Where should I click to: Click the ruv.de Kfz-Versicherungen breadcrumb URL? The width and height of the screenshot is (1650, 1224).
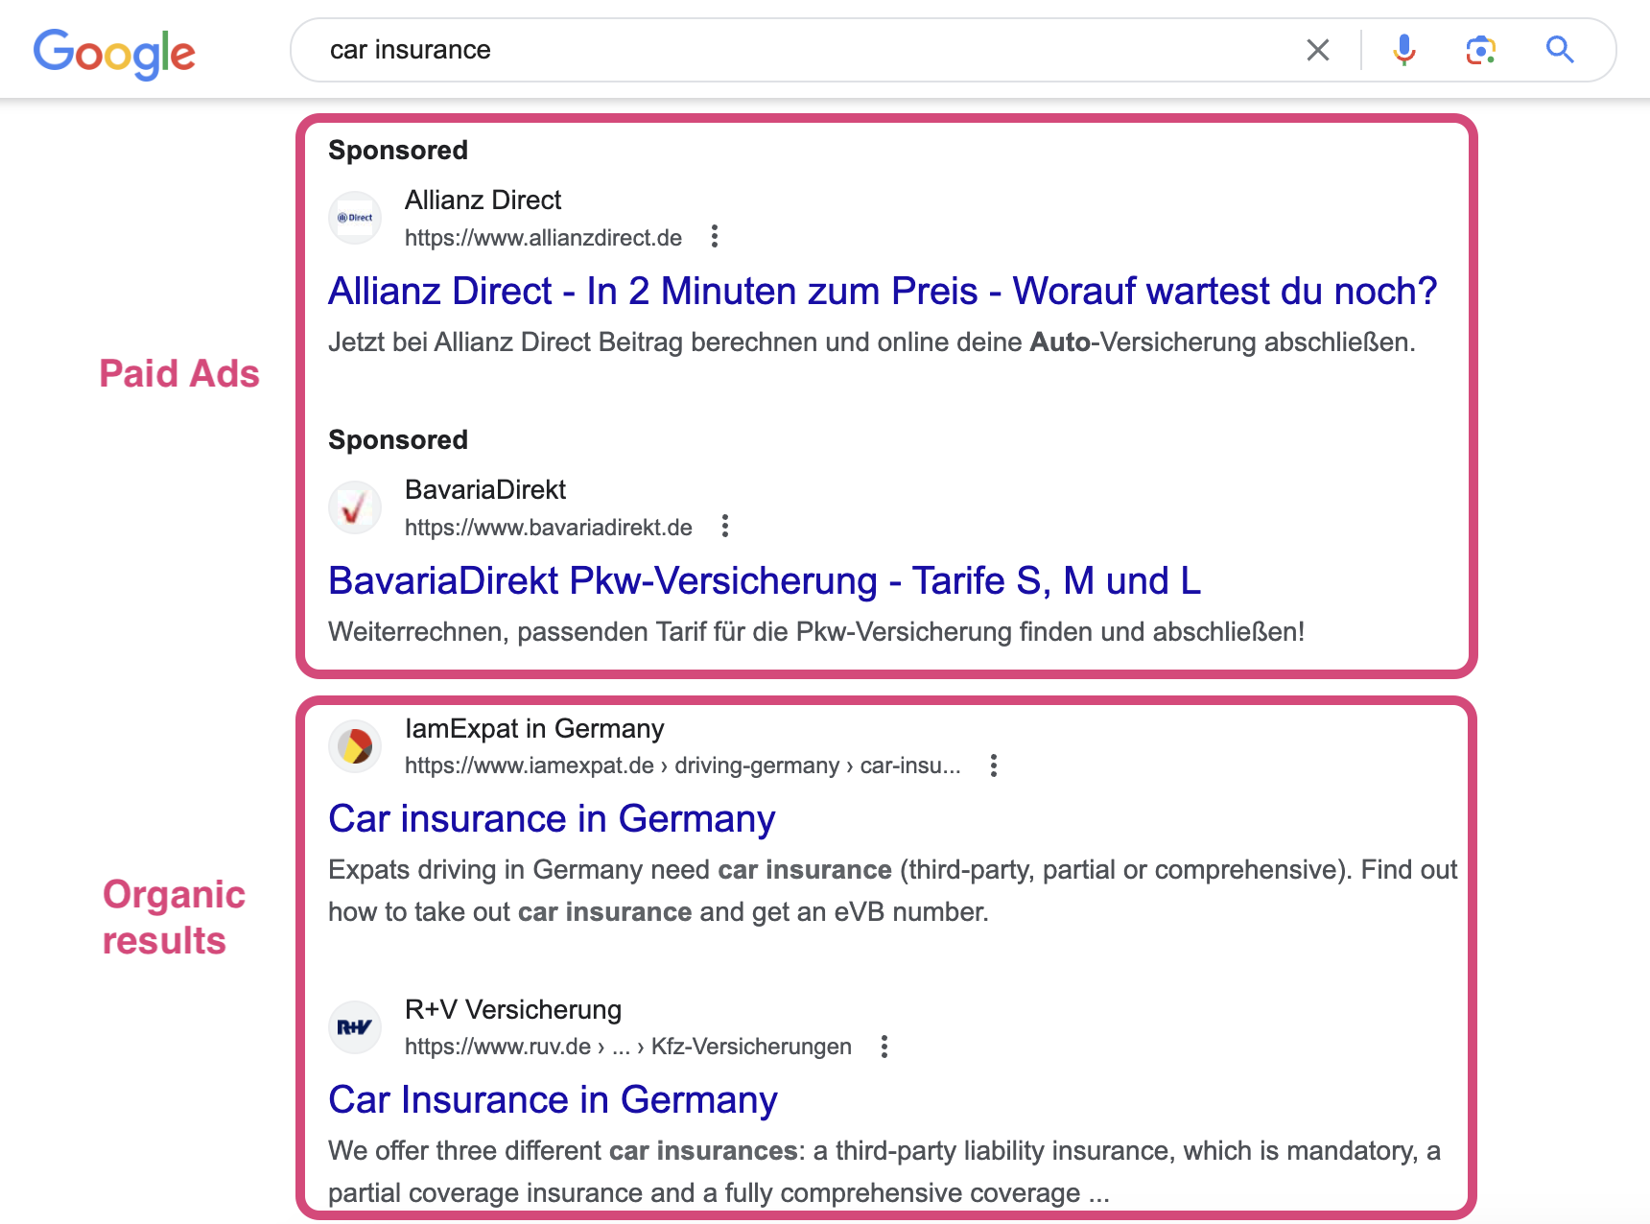[x=628, y=1047]
